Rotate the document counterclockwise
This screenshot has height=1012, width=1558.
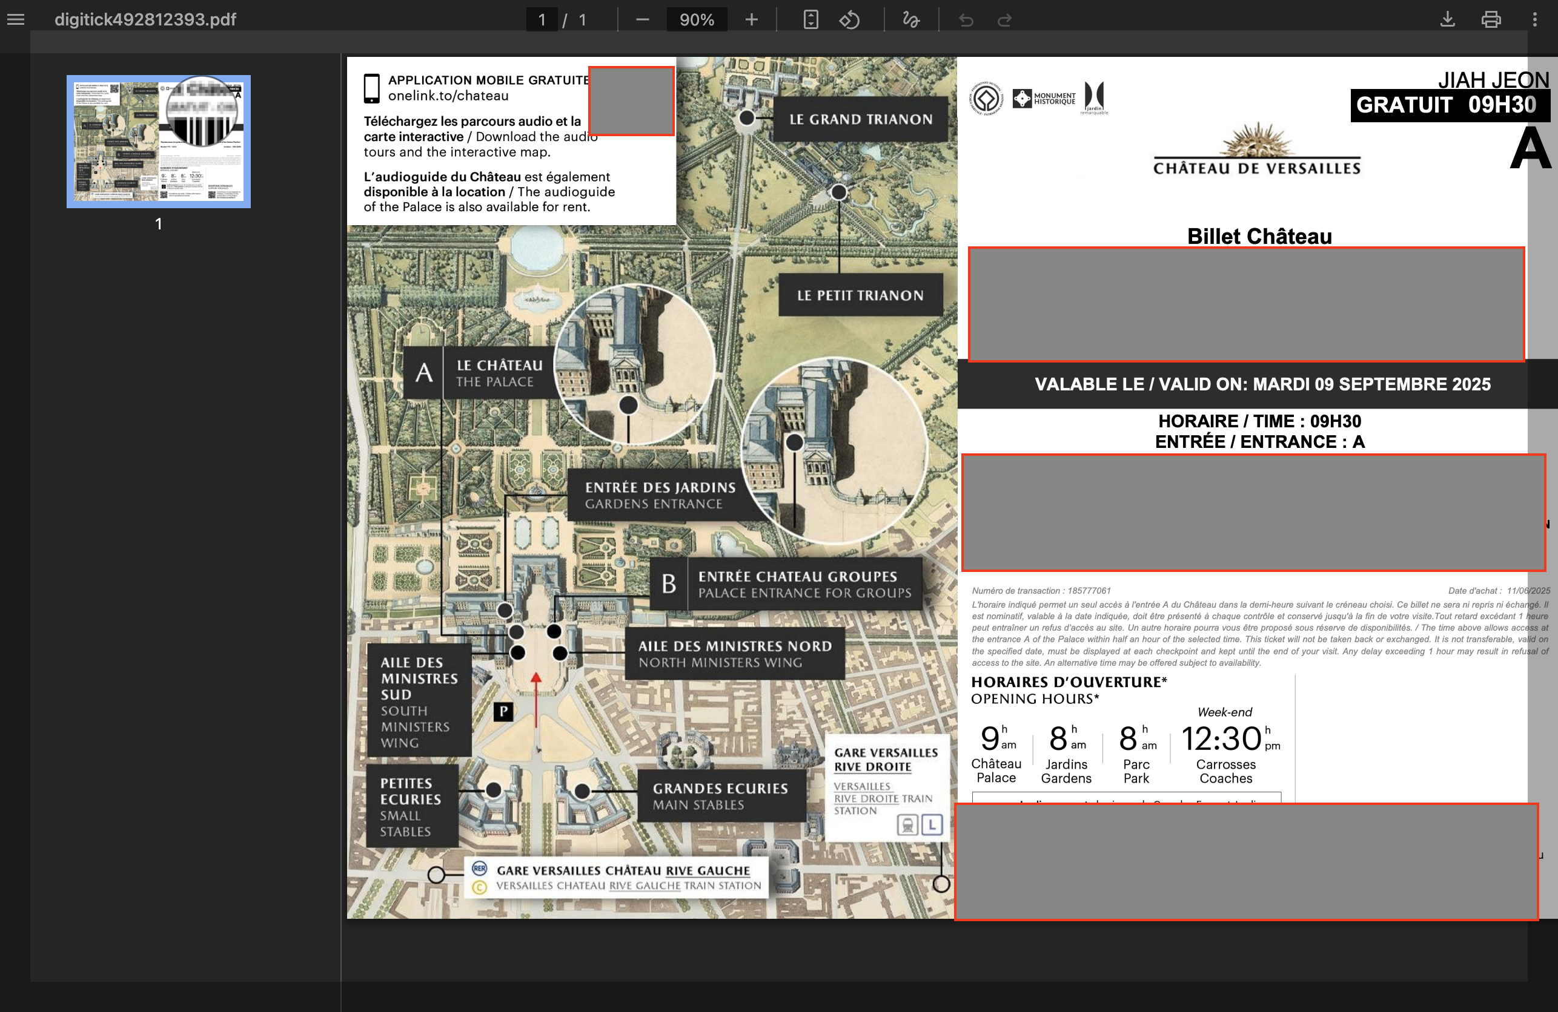click(849, 19)
